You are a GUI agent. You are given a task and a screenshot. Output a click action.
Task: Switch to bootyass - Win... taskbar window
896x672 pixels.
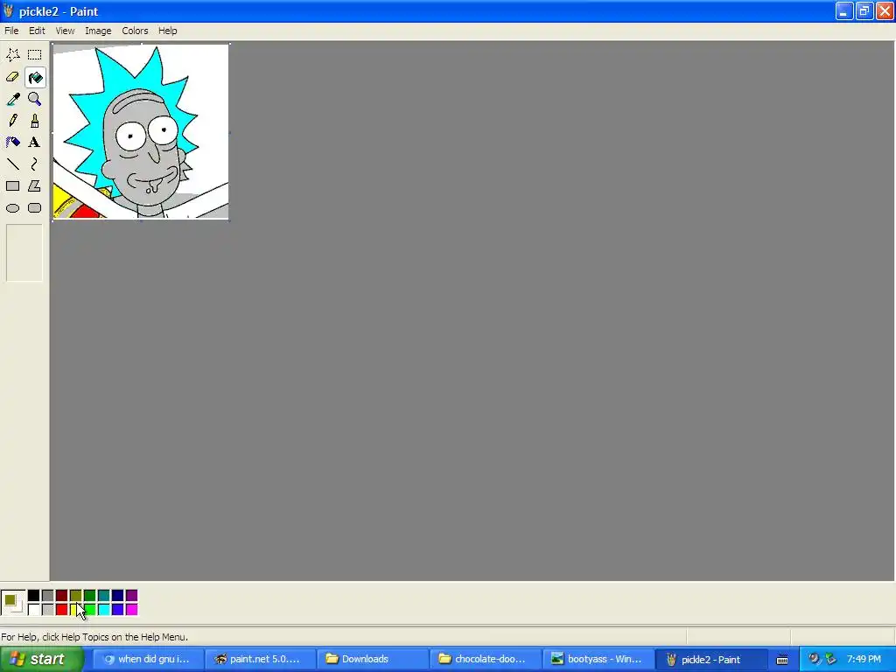(597, 659)
